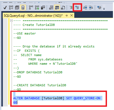Viewport: 114px width, 110px height.
Task: Toggle Include Live Query Statistics
Action: point(37,8)
